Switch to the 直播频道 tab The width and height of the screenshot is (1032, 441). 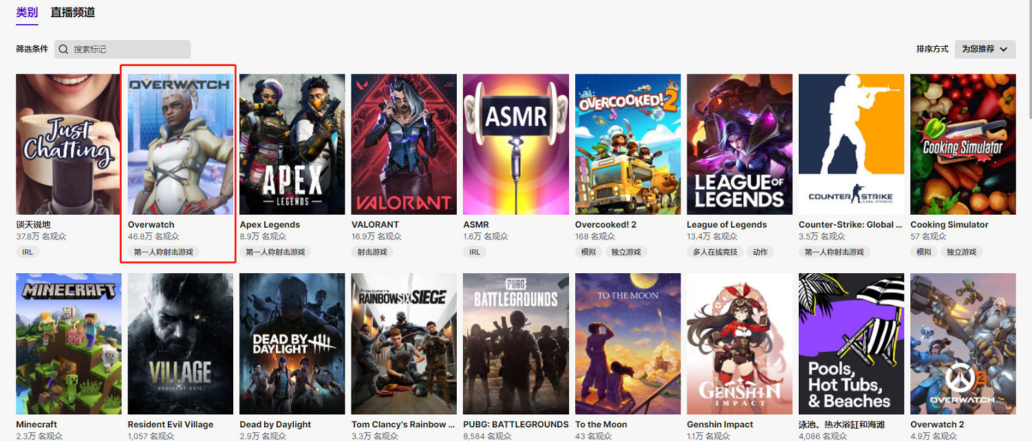pos(72,12)
